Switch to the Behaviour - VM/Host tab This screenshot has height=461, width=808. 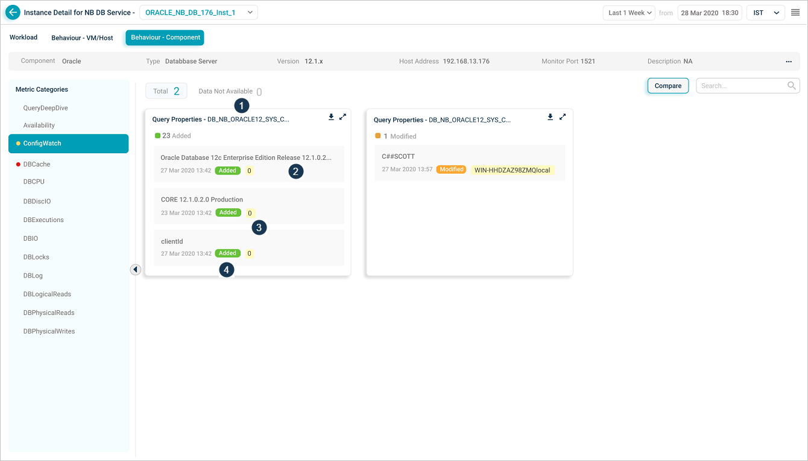pos(82,38)
